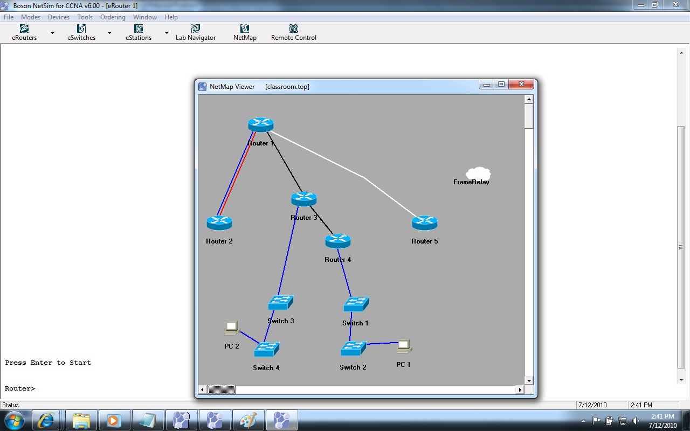Open the NetMap toolbar button
The width and height of the screenshot is (690, 431).
tap(245, 32)
